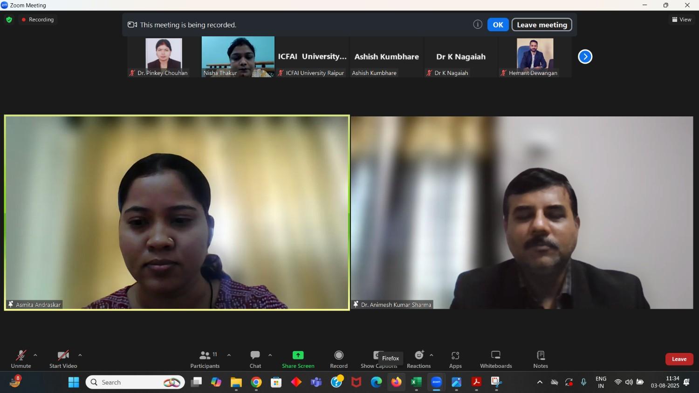This screenshot has height=393, width=699.
Task: Open Copilot from the taskbar
Action: [216, 382]
